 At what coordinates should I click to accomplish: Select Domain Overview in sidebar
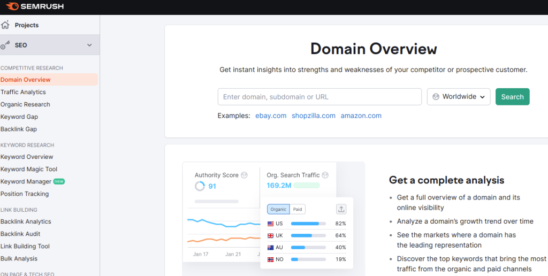(x=26, y=80)
